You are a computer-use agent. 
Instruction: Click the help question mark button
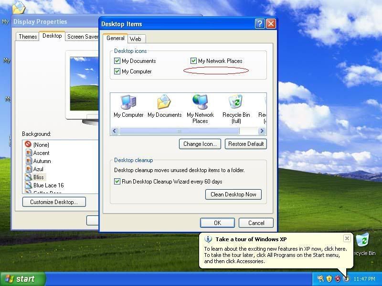260,24
